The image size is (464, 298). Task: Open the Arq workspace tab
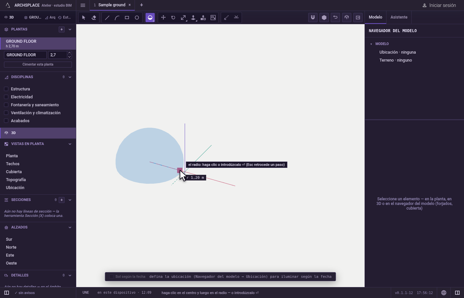coord(50,18)
